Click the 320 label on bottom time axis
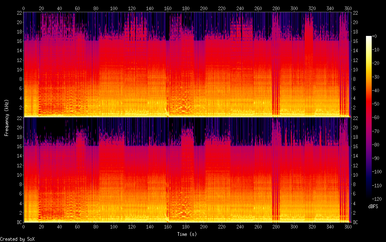Image resolution: width=386 pixels, height=242 pixels. pos(312,226)
